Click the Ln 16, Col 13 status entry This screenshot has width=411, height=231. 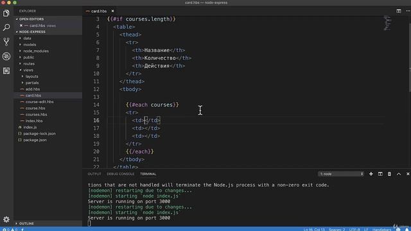(x=314, y=230)
